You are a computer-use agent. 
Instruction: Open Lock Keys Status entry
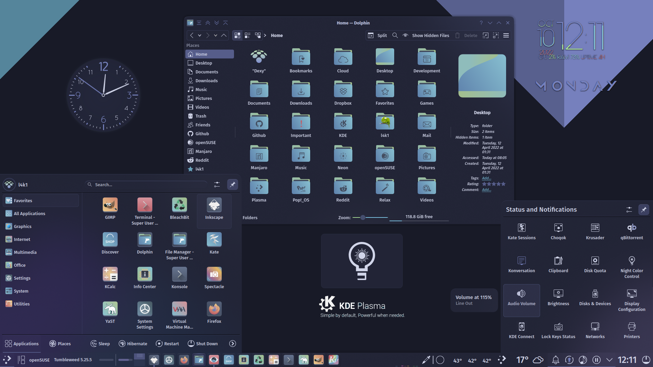point(558,331)
